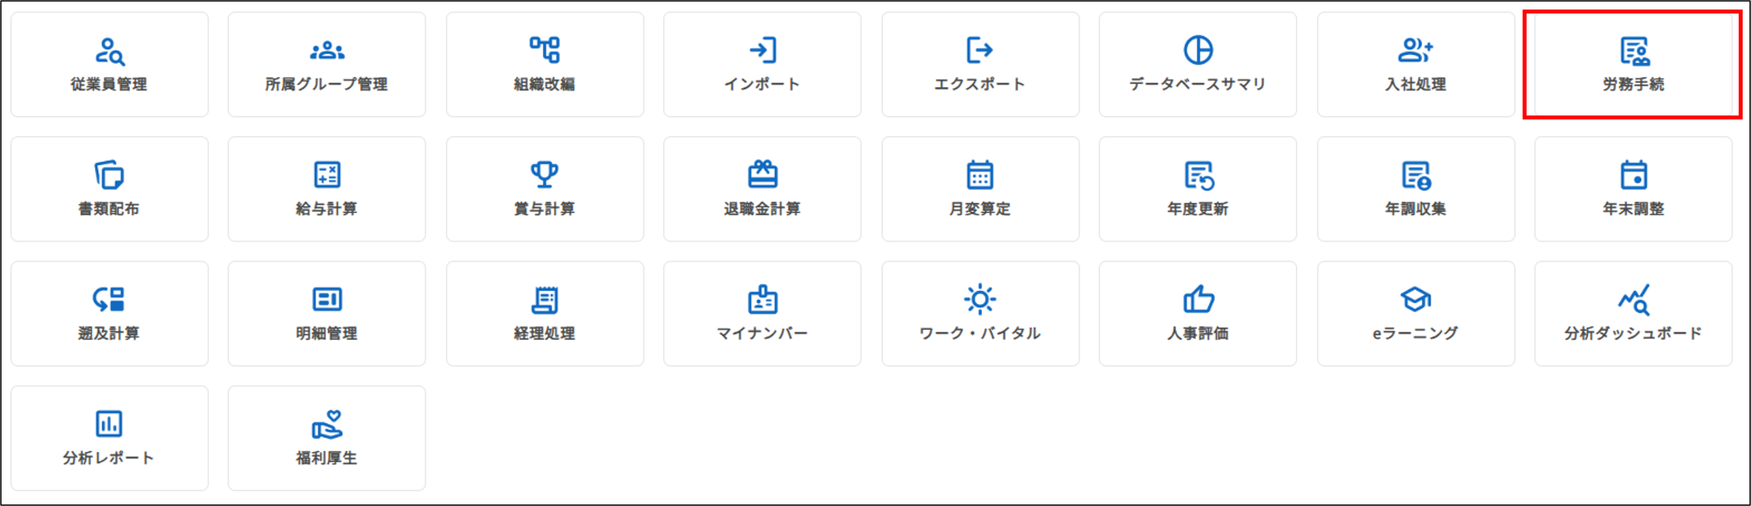Open the エクスポート function
The height and width of the screenshot is (506, 1751).
[980, 65]
